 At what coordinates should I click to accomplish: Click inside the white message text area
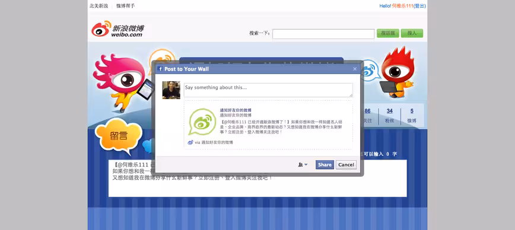click(x=257, y=178)
